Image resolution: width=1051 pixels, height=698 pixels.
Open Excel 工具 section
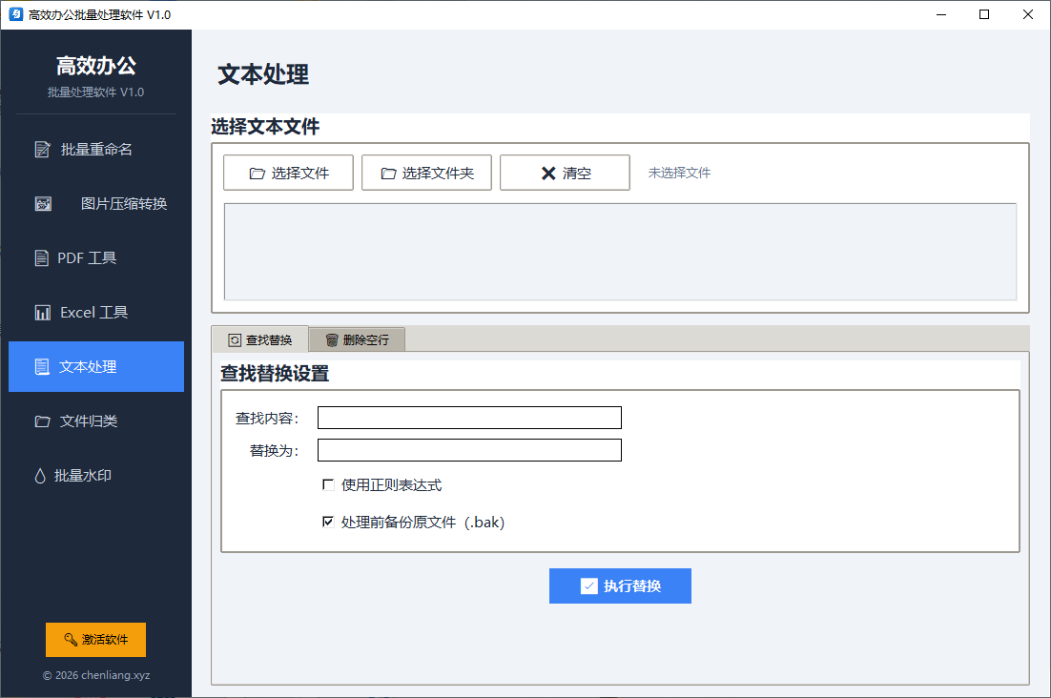(x=96, y=312)
